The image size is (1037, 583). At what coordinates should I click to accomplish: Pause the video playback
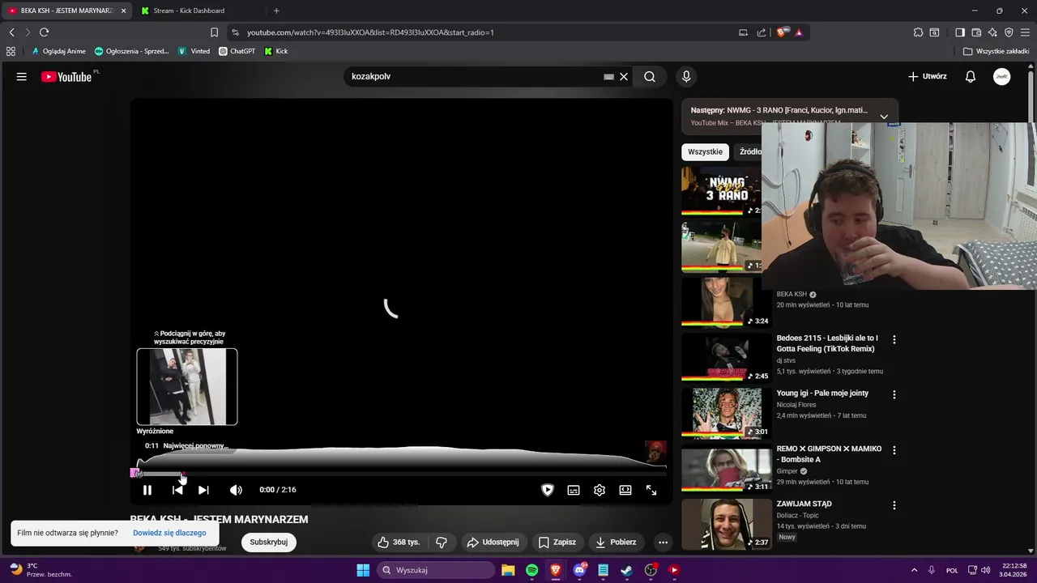coord(147,490)
